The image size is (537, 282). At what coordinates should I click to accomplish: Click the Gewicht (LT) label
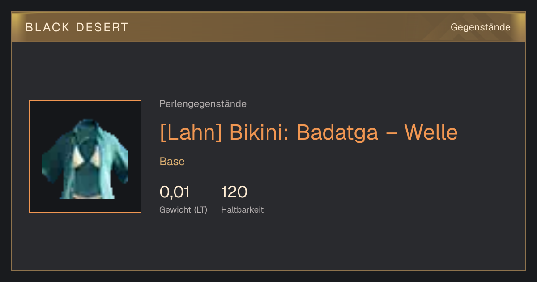pos(183,209)
